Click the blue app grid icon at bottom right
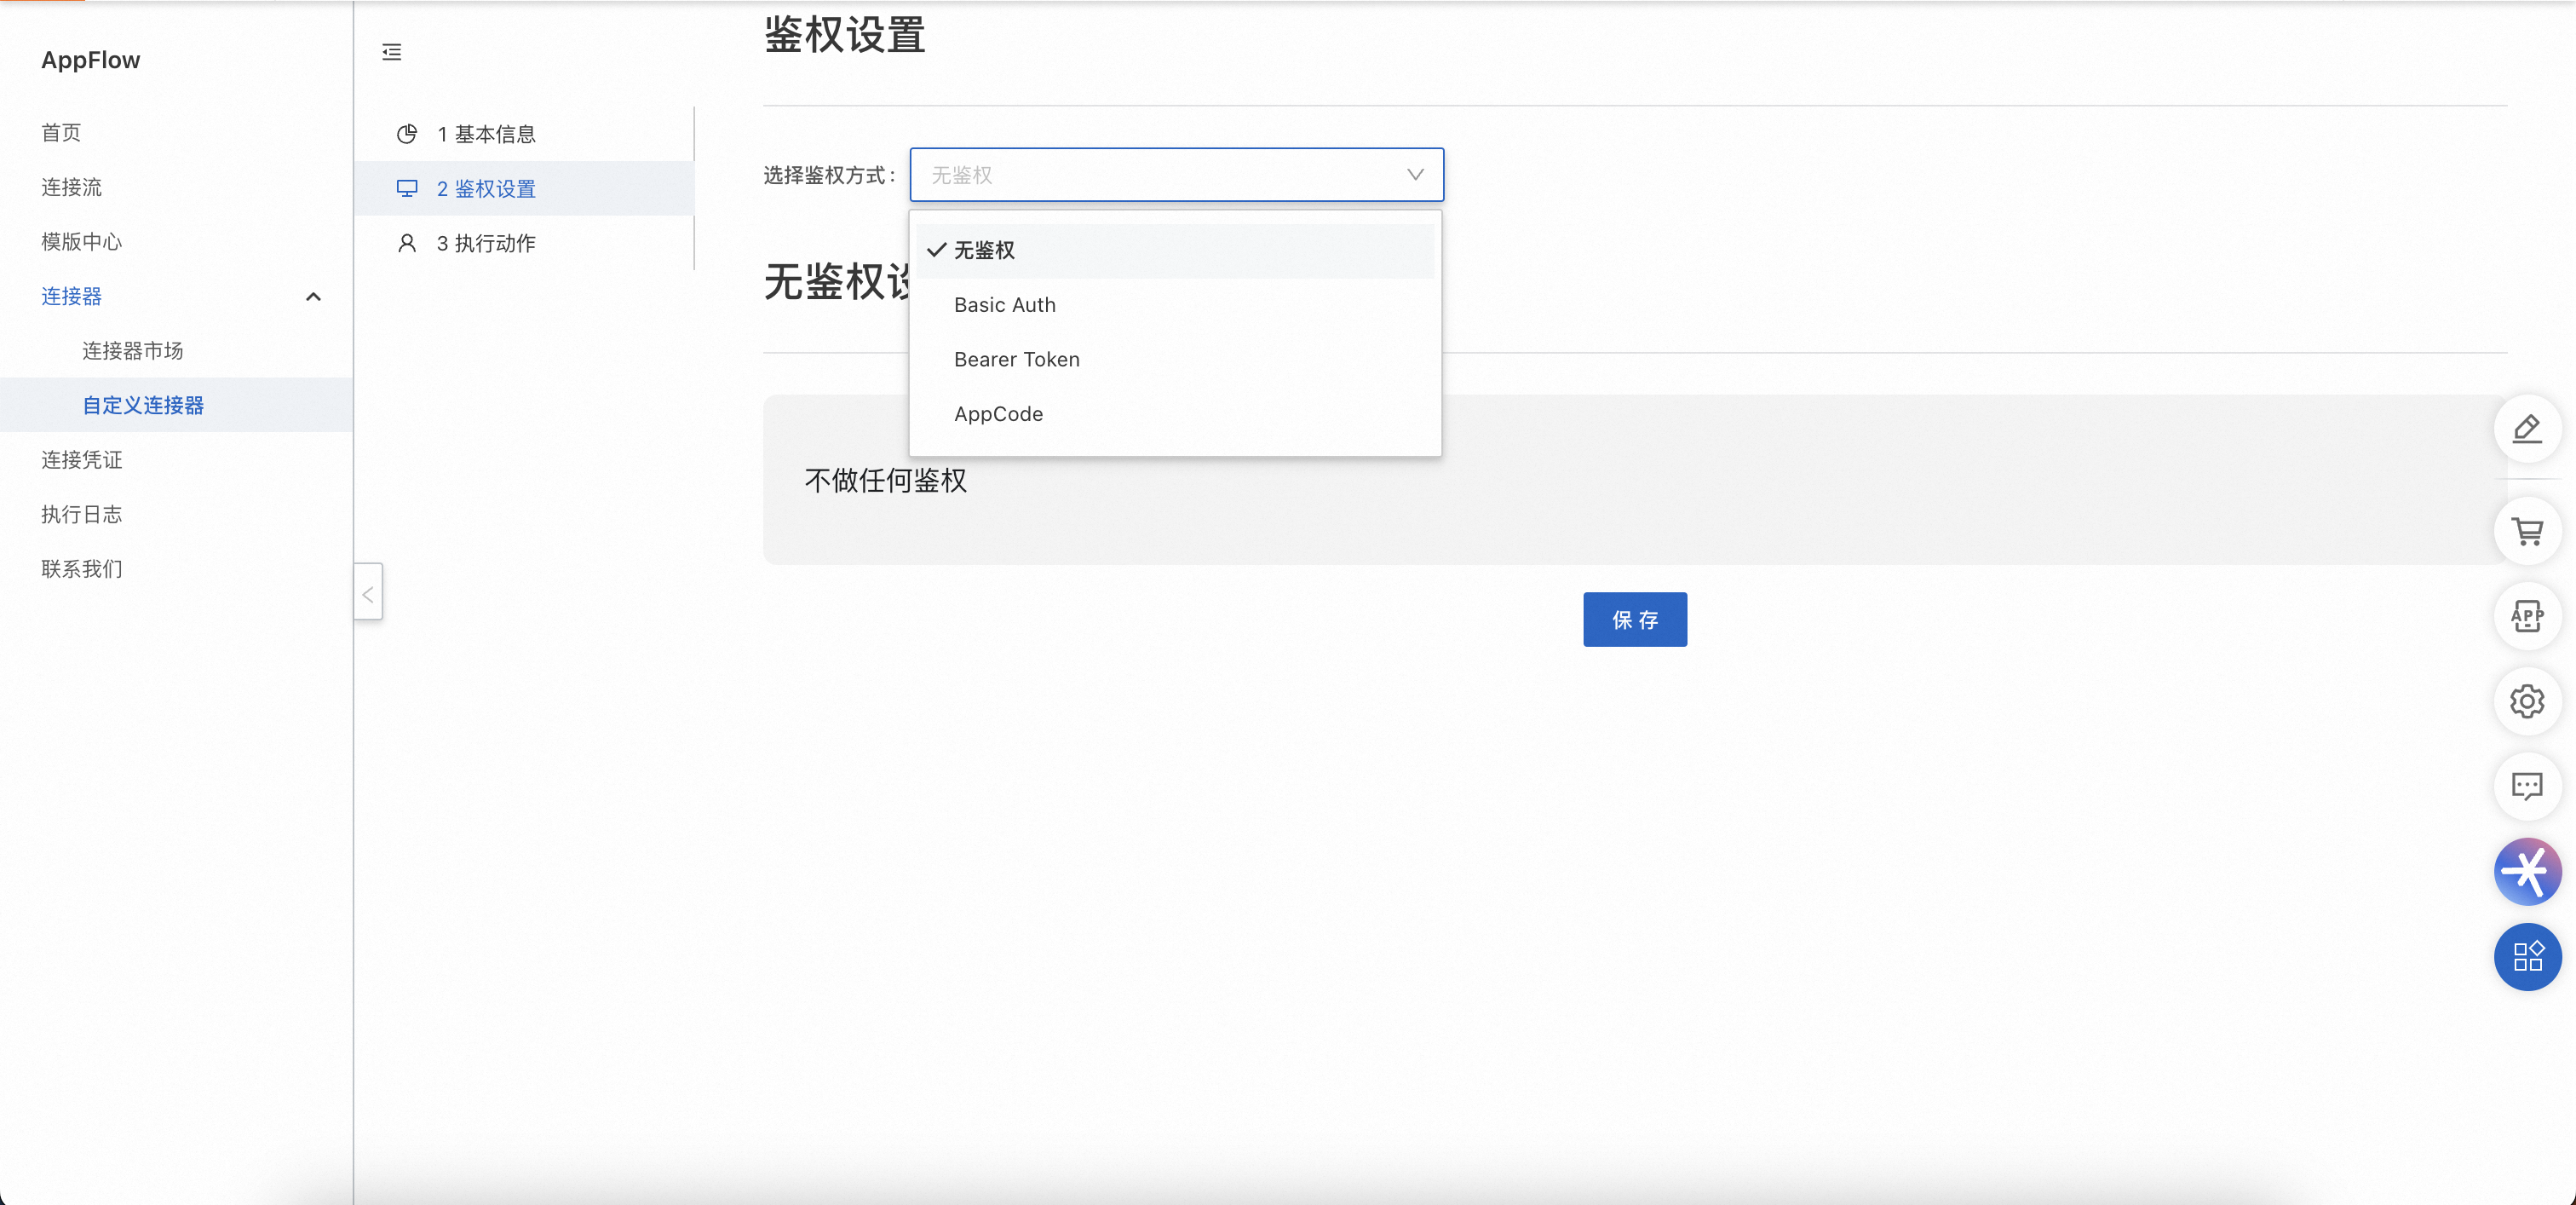The height and width of the screenshot is (1205, 2576). tap(2527, 957)
